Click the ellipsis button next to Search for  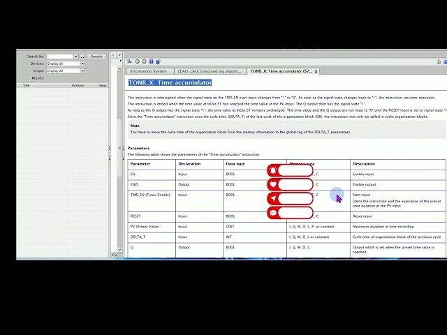[82, 57]
